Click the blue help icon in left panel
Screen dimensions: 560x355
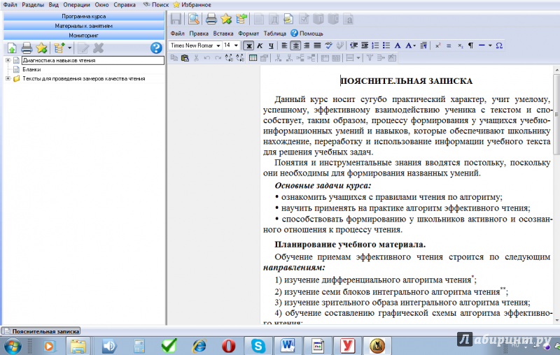[156, 48]
